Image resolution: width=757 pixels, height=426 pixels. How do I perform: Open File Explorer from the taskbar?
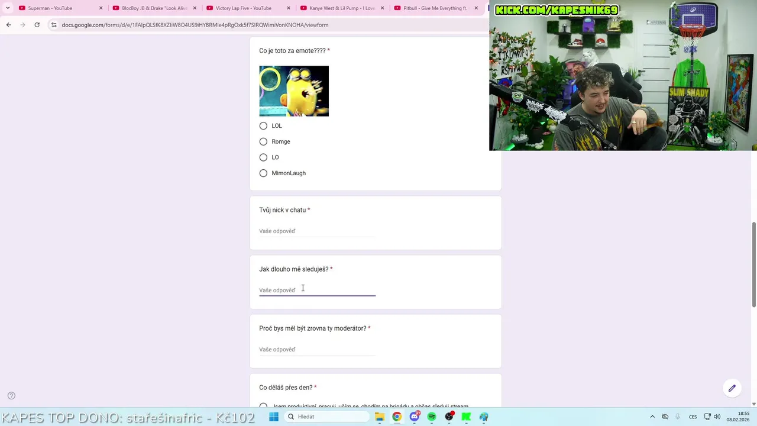pyautogui.click(x=380, y=417)
